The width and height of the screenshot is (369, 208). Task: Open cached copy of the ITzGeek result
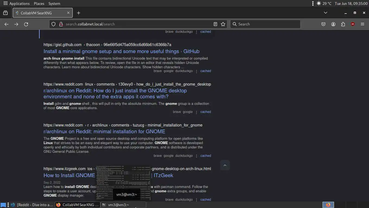[x=206, y=200]
